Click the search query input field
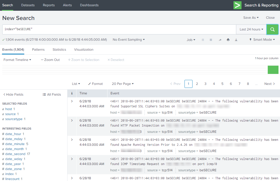The height and width of the screenshot is (181, 280). tap(119, 29)
